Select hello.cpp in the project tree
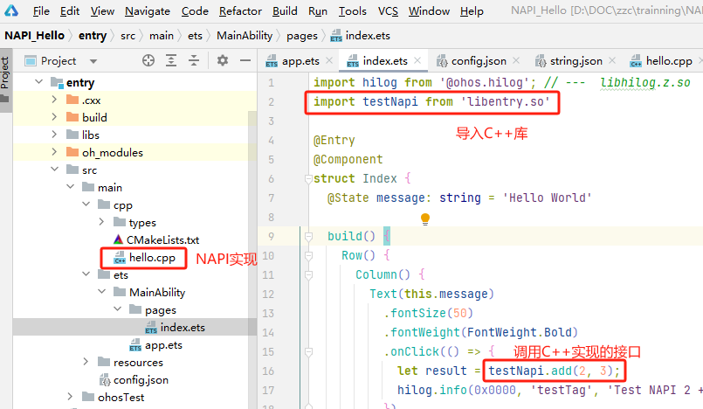Viewport: 703px width, 409px height. 152,258
